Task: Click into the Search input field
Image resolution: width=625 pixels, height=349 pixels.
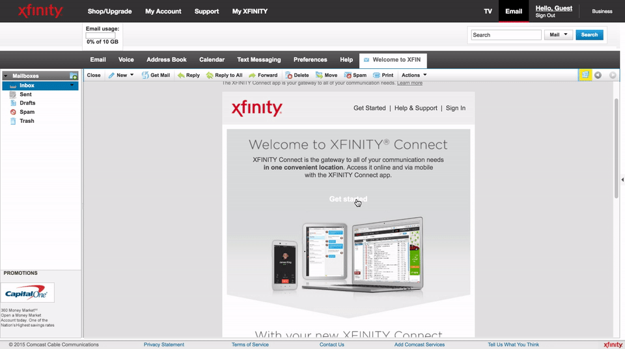Action: click(507, 35)
